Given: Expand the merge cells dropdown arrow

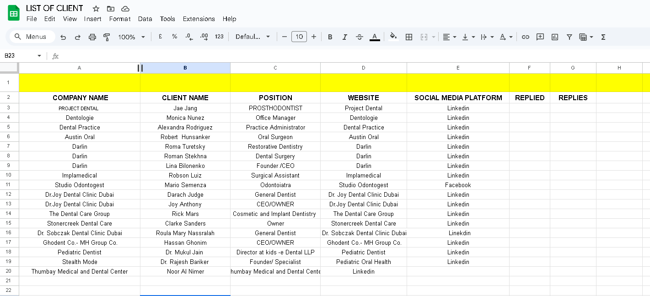Looking at the screenshot, I should pyautogui.click(x=434, y=37).
